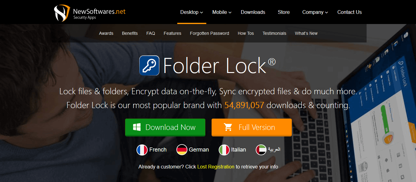The height and width of the screenshot is (182, 416).
Task: Select the German flag icon
Action: point(182,150)
